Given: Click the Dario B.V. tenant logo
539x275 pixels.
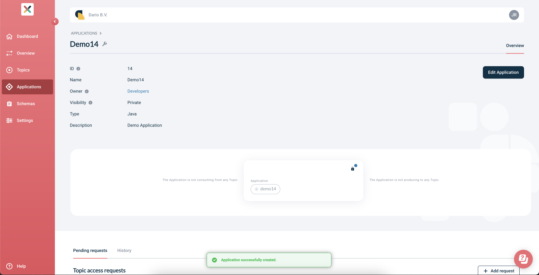Looking at the screenshot, I should coord(80,15).
